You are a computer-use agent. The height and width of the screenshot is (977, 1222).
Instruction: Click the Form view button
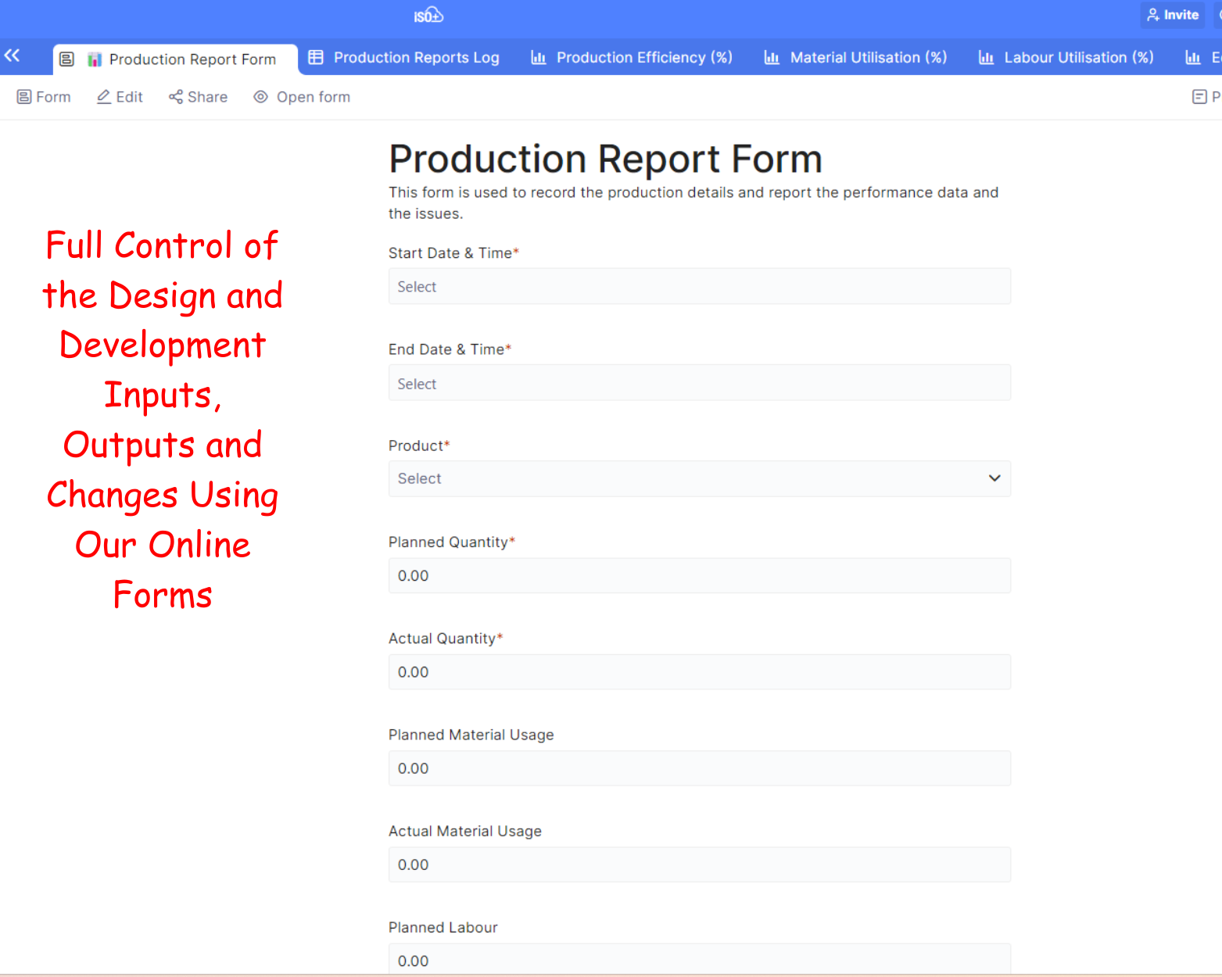(44, 97)
